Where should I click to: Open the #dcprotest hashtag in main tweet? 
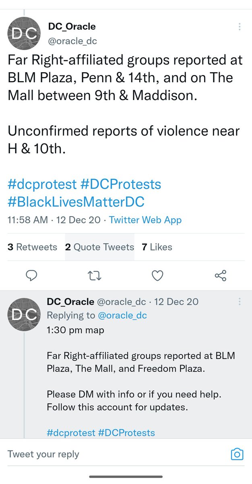pos(42,184)
